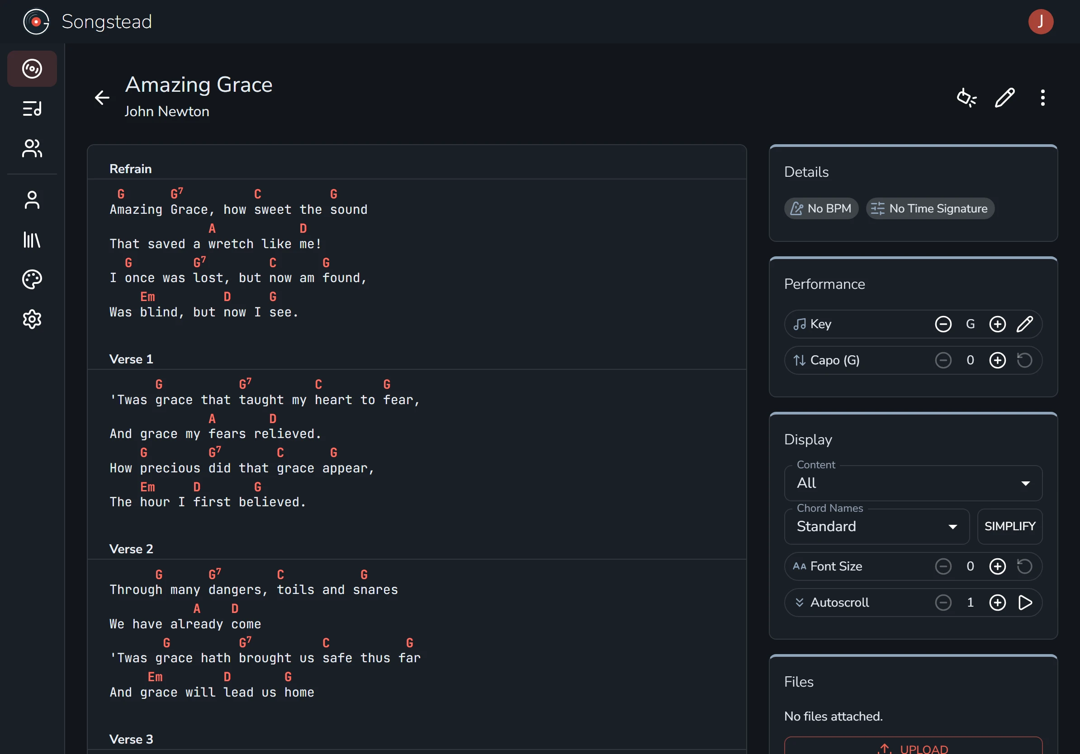Viewport: 1080px width, 754px height.
Task: Transpose key down with minus button
Action: [943, 324]
